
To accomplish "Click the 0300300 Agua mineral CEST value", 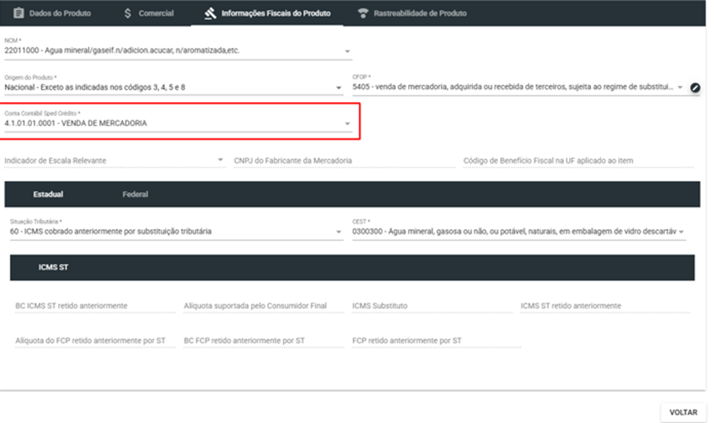I will click(514, 231).
